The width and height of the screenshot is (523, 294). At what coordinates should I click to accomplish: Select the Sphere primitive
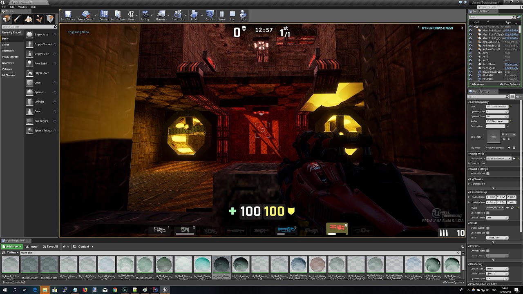click(41, 92)
